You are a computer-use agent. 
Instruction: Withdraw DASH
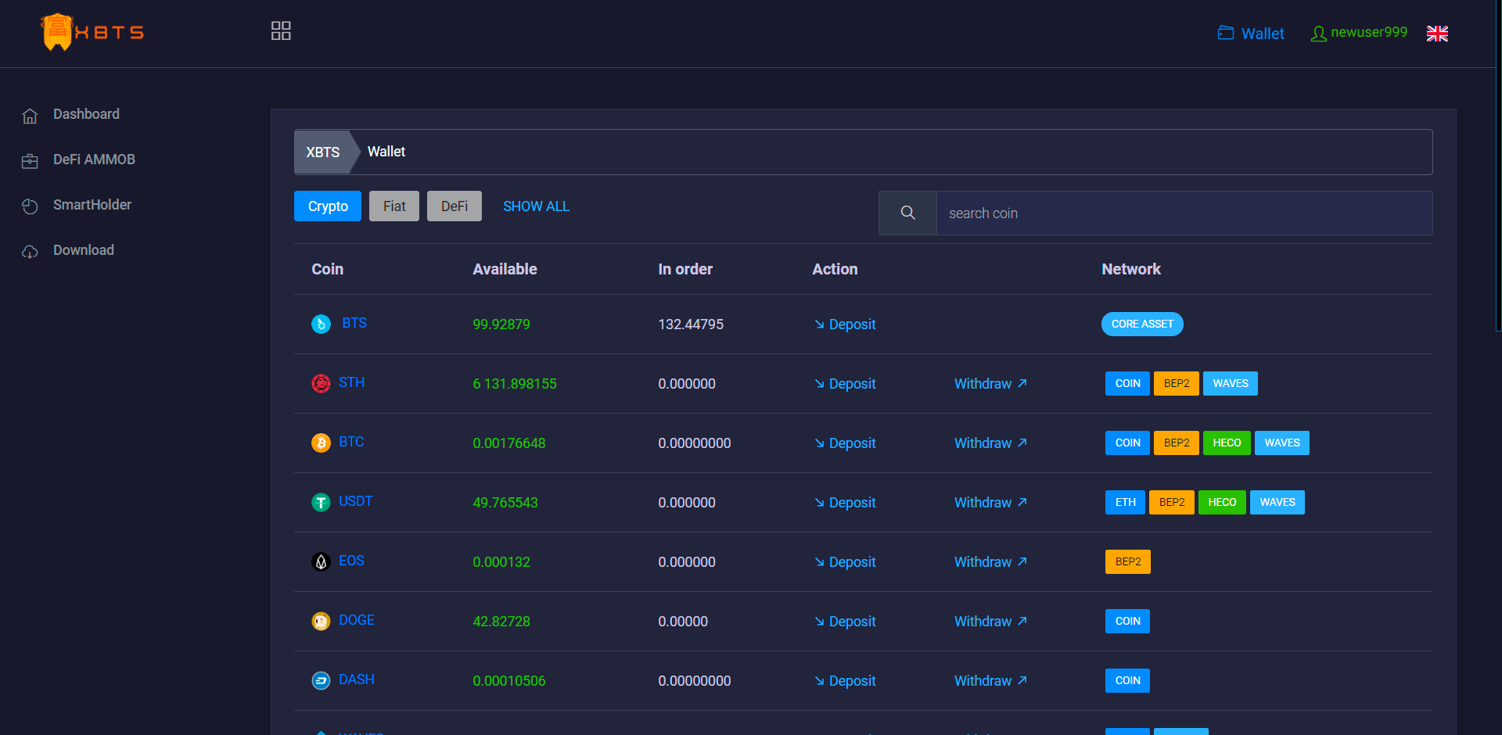click(990, 681)
